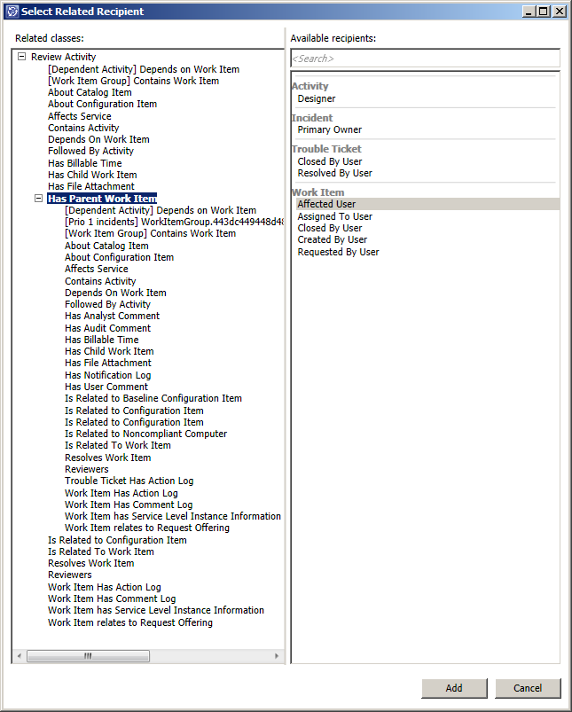The width and height of the screenshot is (572, 712).
Task: Select the highlighted Has Parent Work Item class
Action: (102, 199)
